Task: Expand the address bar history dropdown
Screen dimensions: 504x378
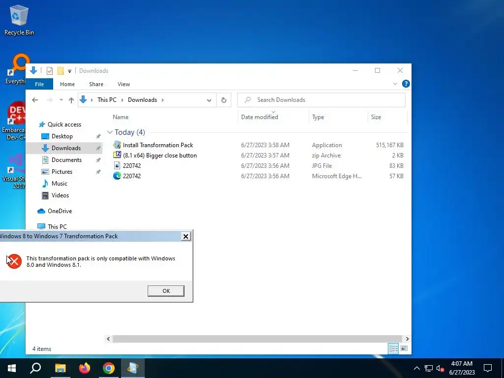Action: tap(209, 100)
